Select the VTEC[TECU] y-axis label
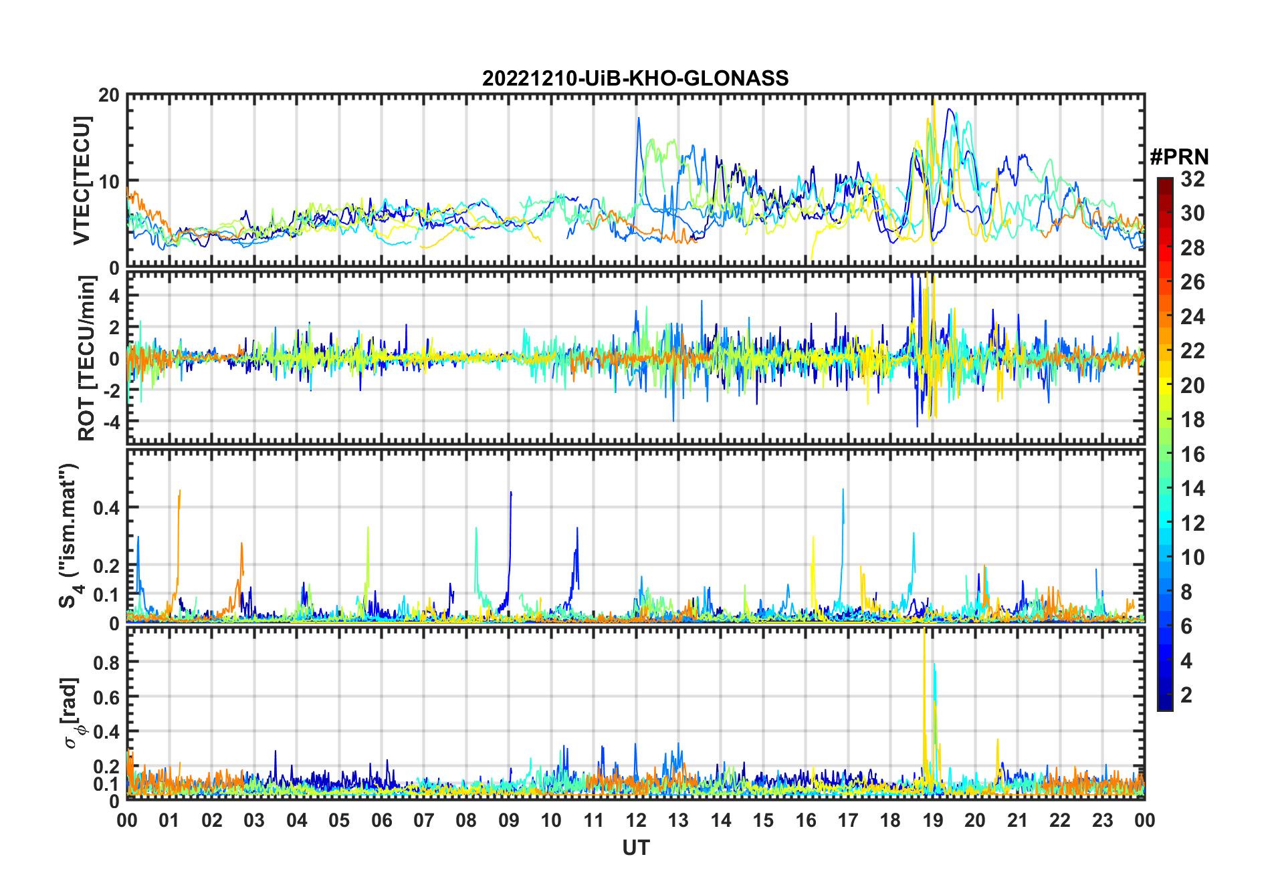 (x=82, y=181)
